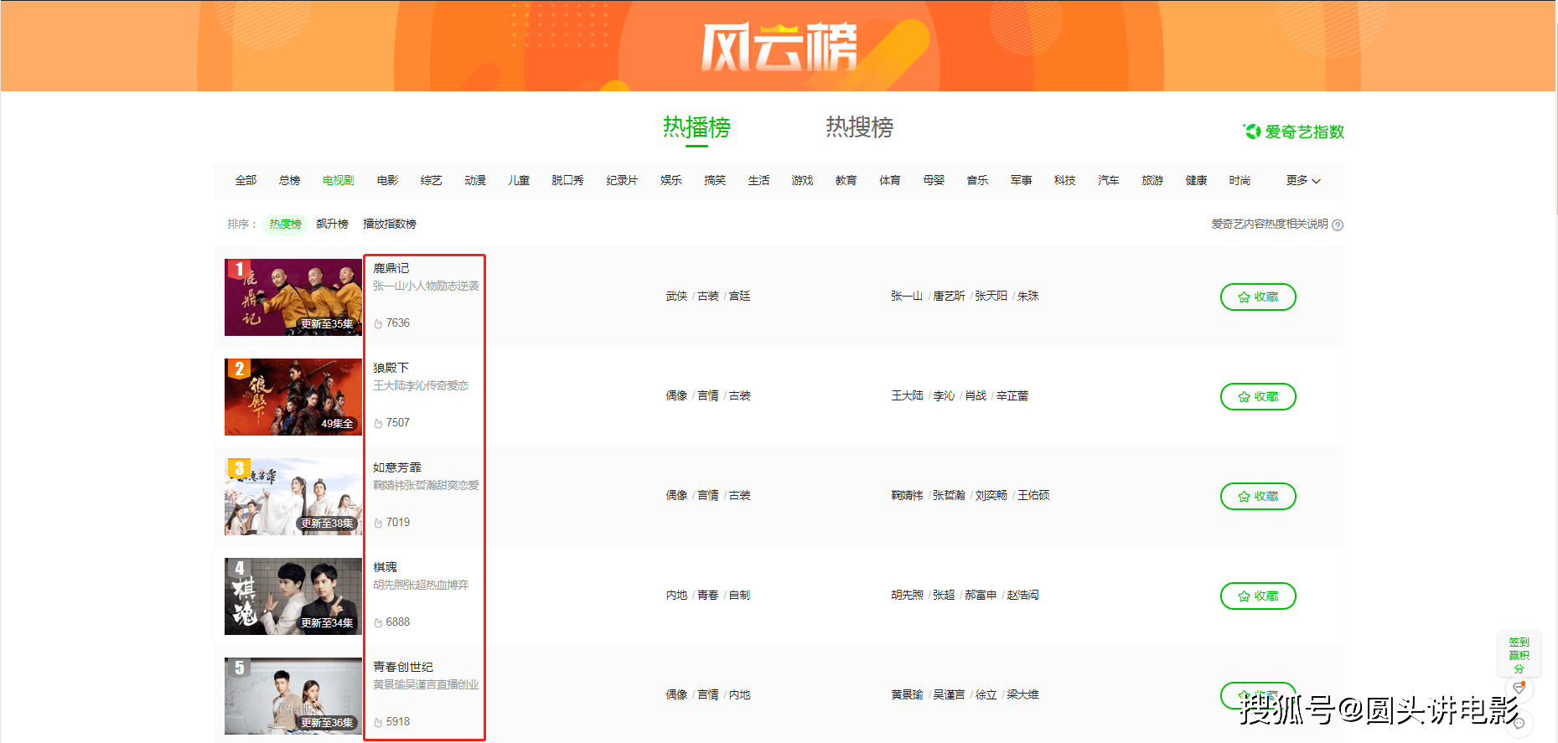Click the question mark help icon
Viewport: 1558px width, 743px height.
1338,224
